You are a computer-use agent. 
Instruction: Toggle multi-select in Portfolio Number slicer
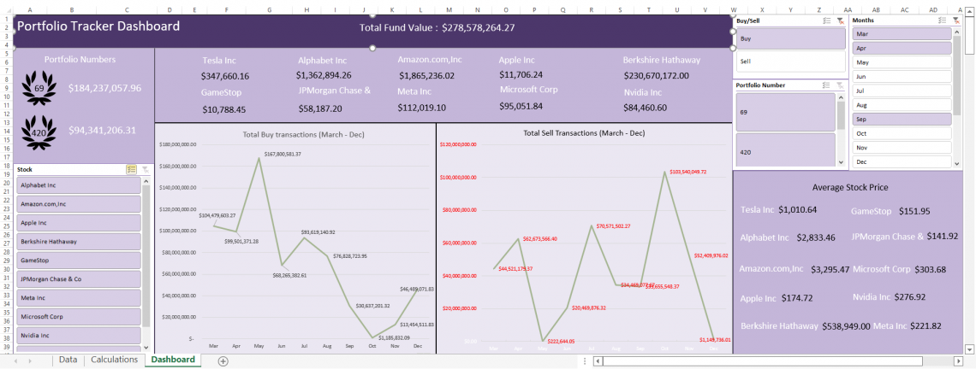tap(827, 85)
